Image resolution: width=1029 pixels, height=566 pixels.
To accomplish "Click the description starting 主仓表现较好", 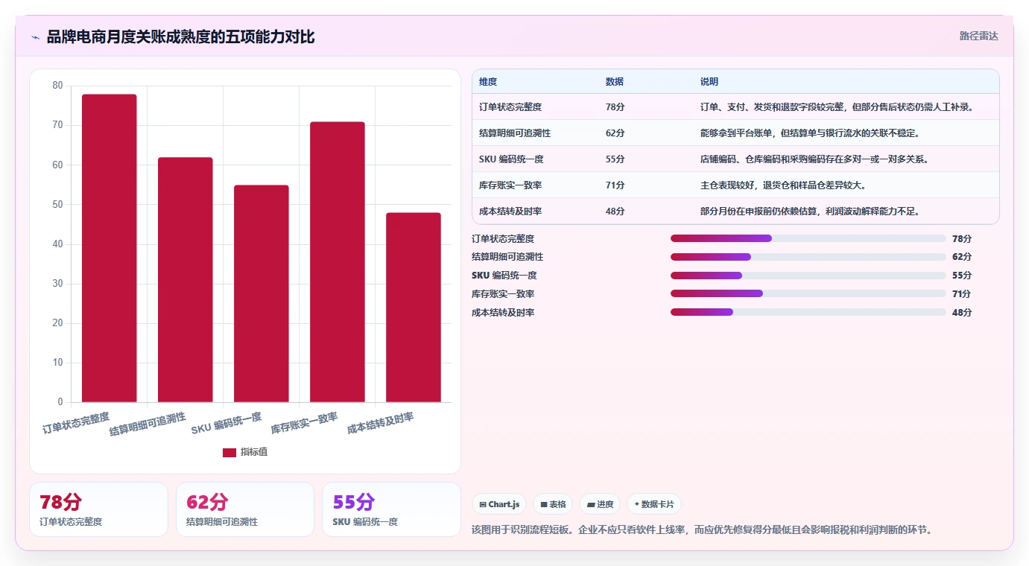I will click(x=783, y=185).
